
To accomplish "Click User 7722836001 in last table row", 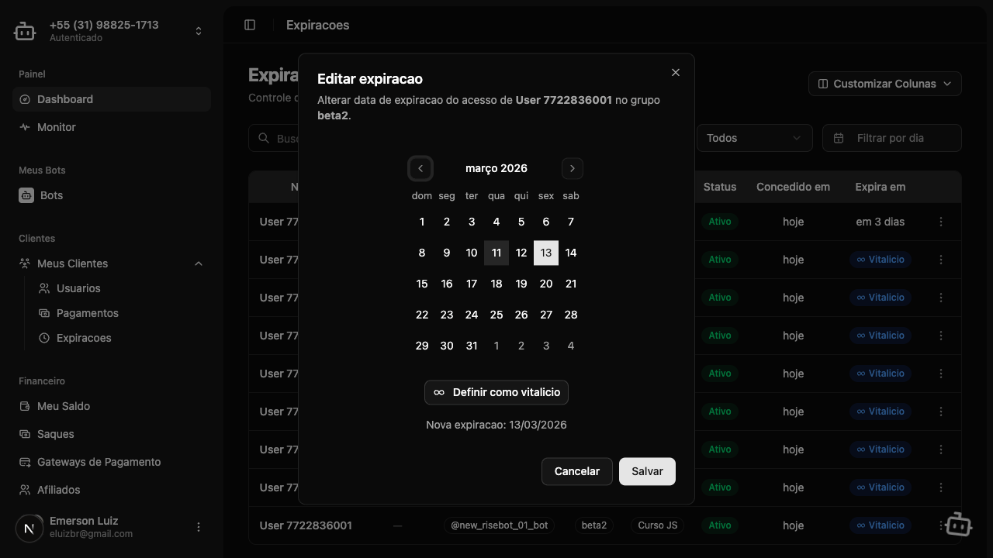I will [x=306, y=525].
